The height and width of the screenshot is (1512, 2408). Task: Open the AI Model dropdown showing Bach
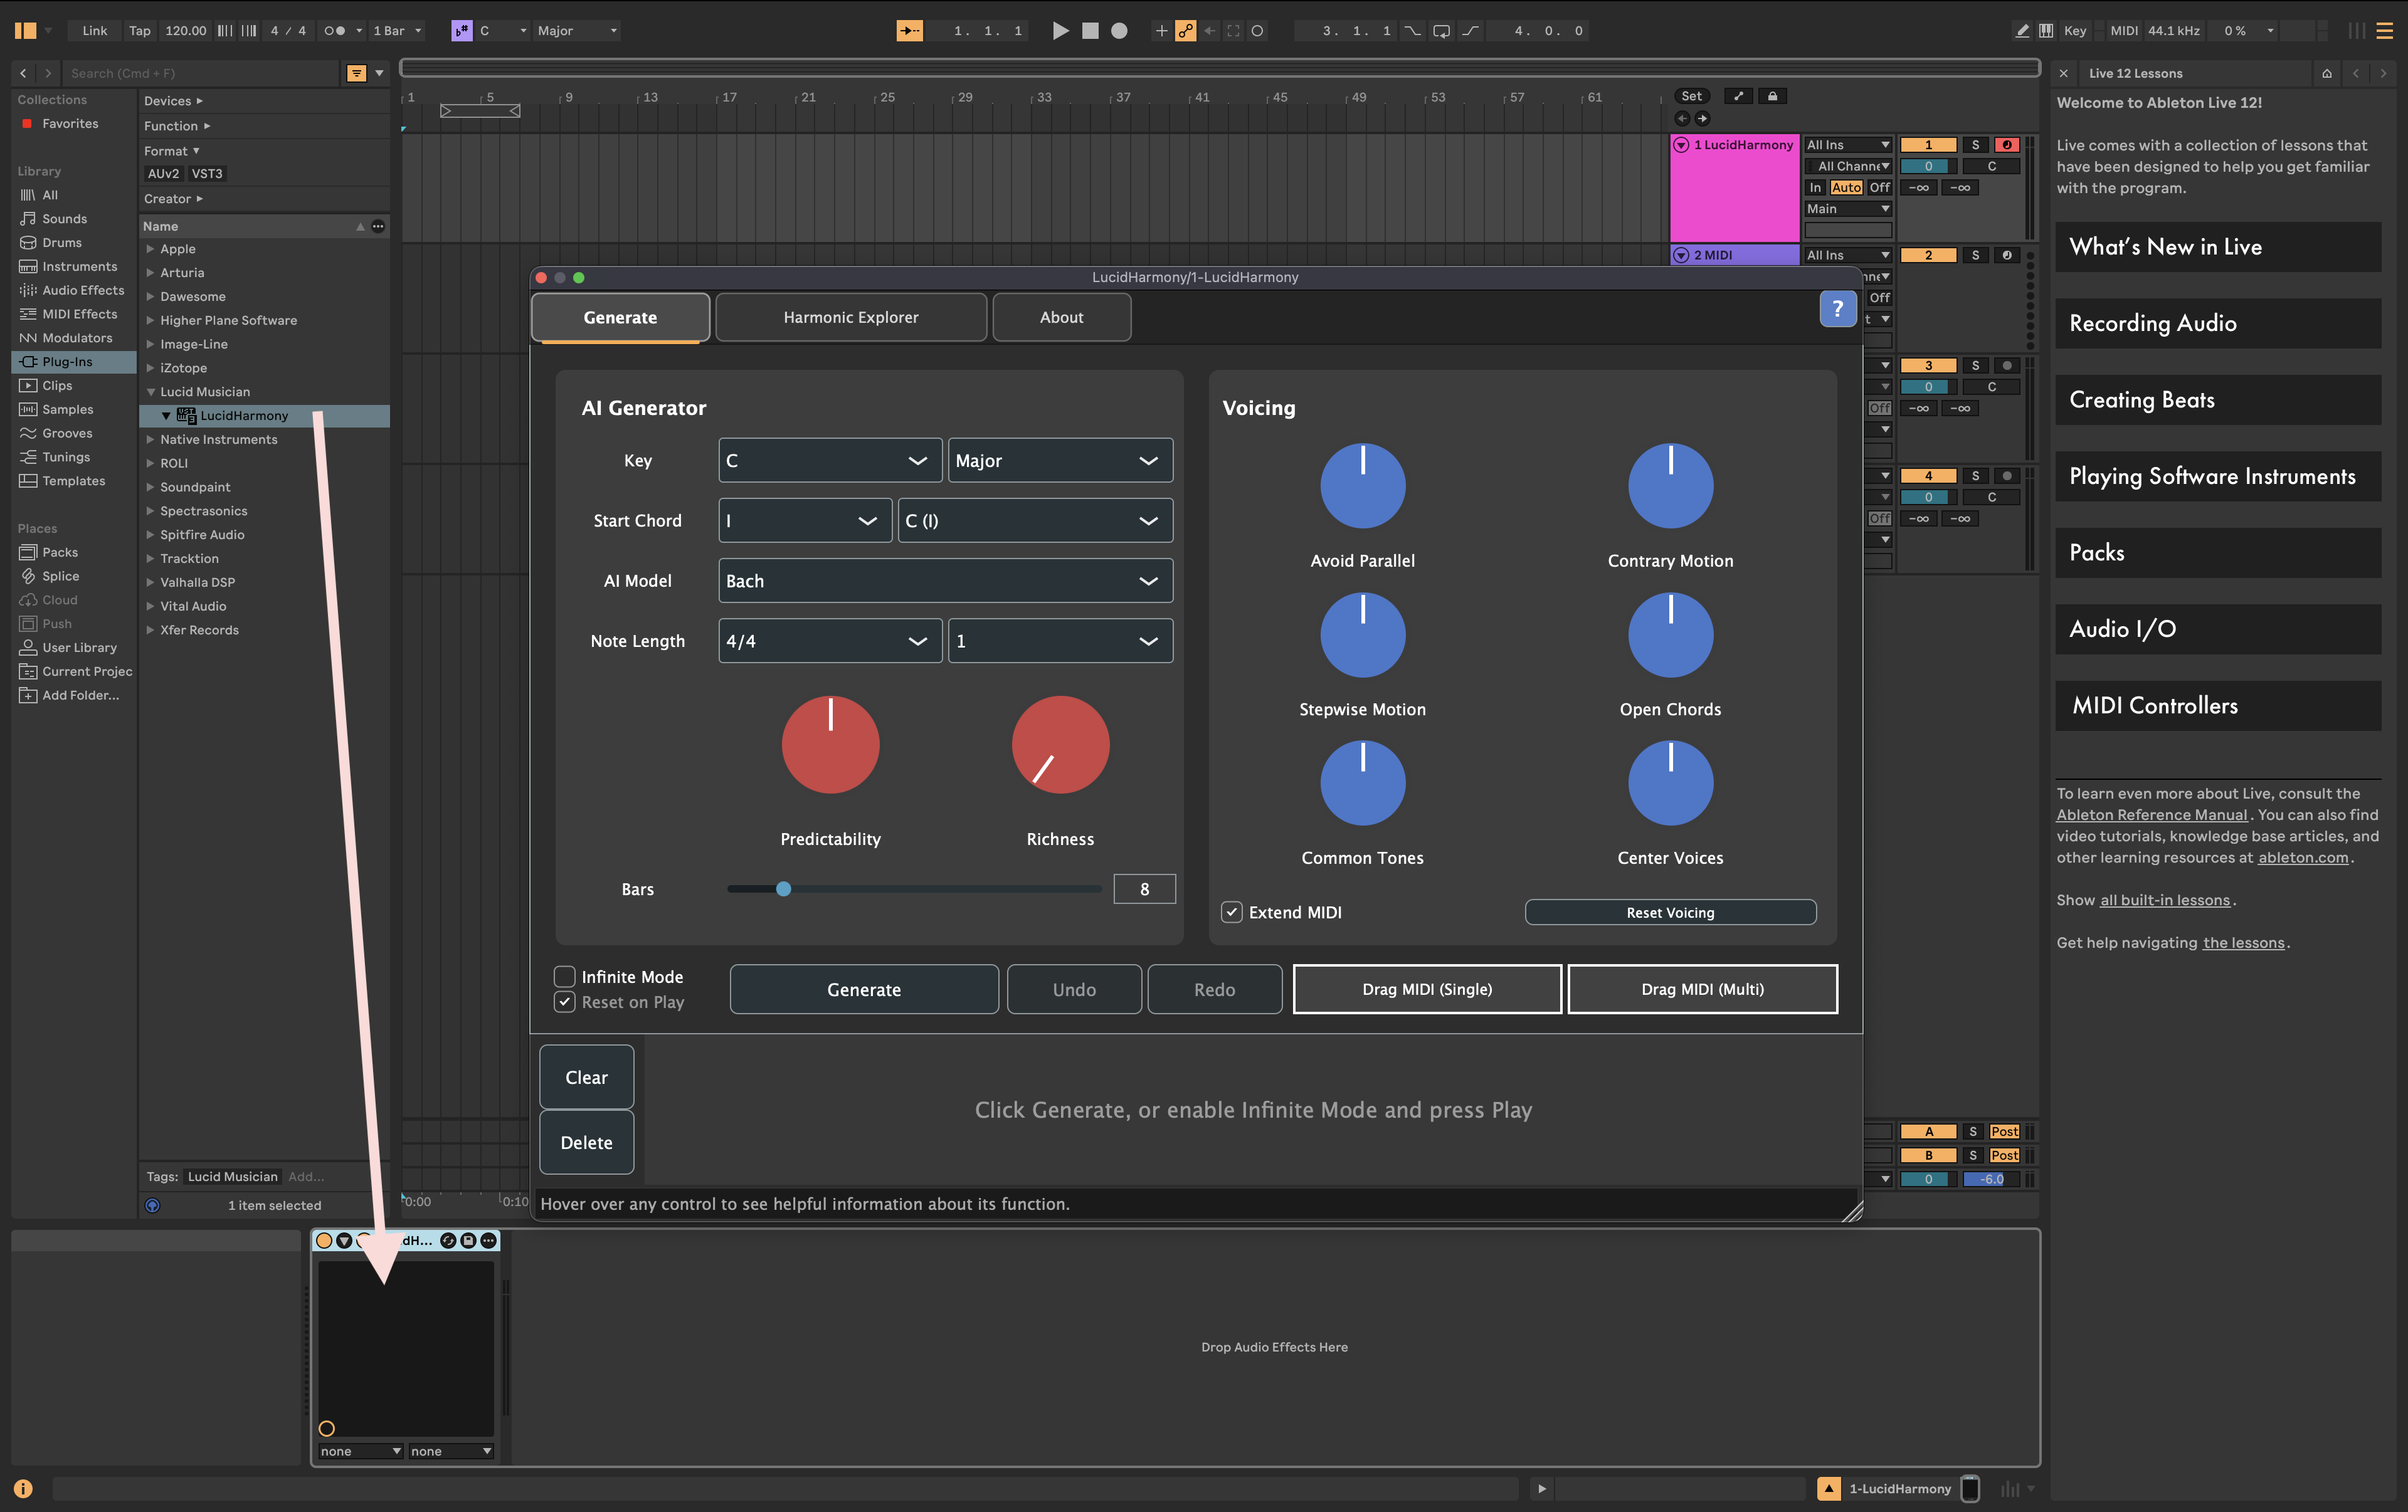[x=945, y=580]
